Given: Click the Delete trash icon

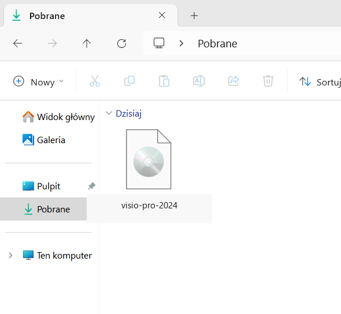Looking at the screenshot, I should [268, 81].
